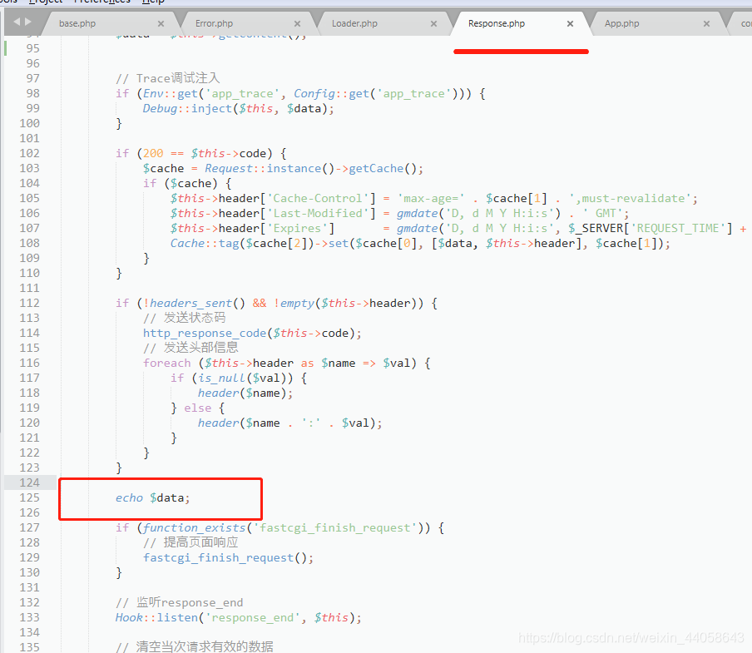The image size is (752, 653).
Task: Click 'http_response_code($this->code);' line
Action: (x=252, y=334)
